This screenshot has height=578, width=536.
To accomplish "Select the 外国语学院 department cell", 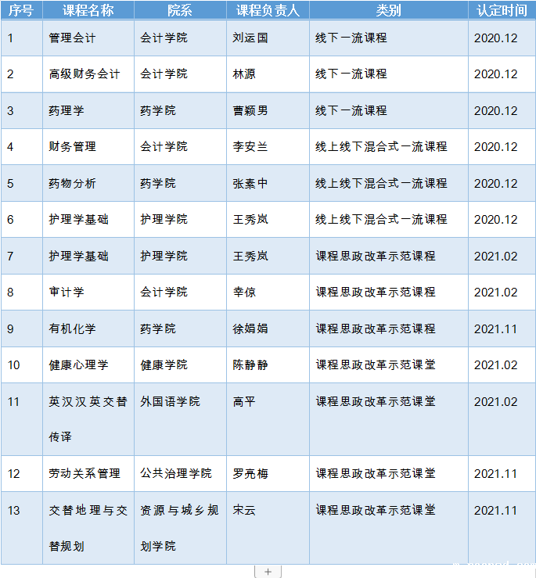I will 170,401.
